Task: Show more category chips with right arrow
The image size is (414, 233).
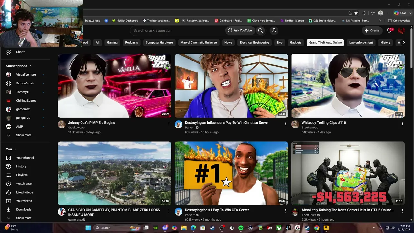Action: coord(404,43)
